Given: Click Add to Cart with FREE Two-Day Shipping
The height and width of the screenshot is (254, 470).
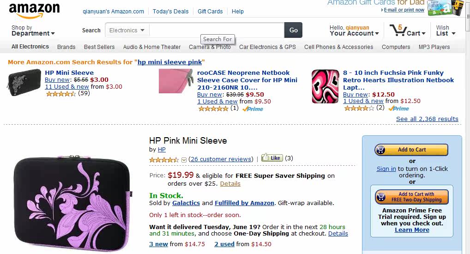Looking at the screenshot, I should point(411,197).
